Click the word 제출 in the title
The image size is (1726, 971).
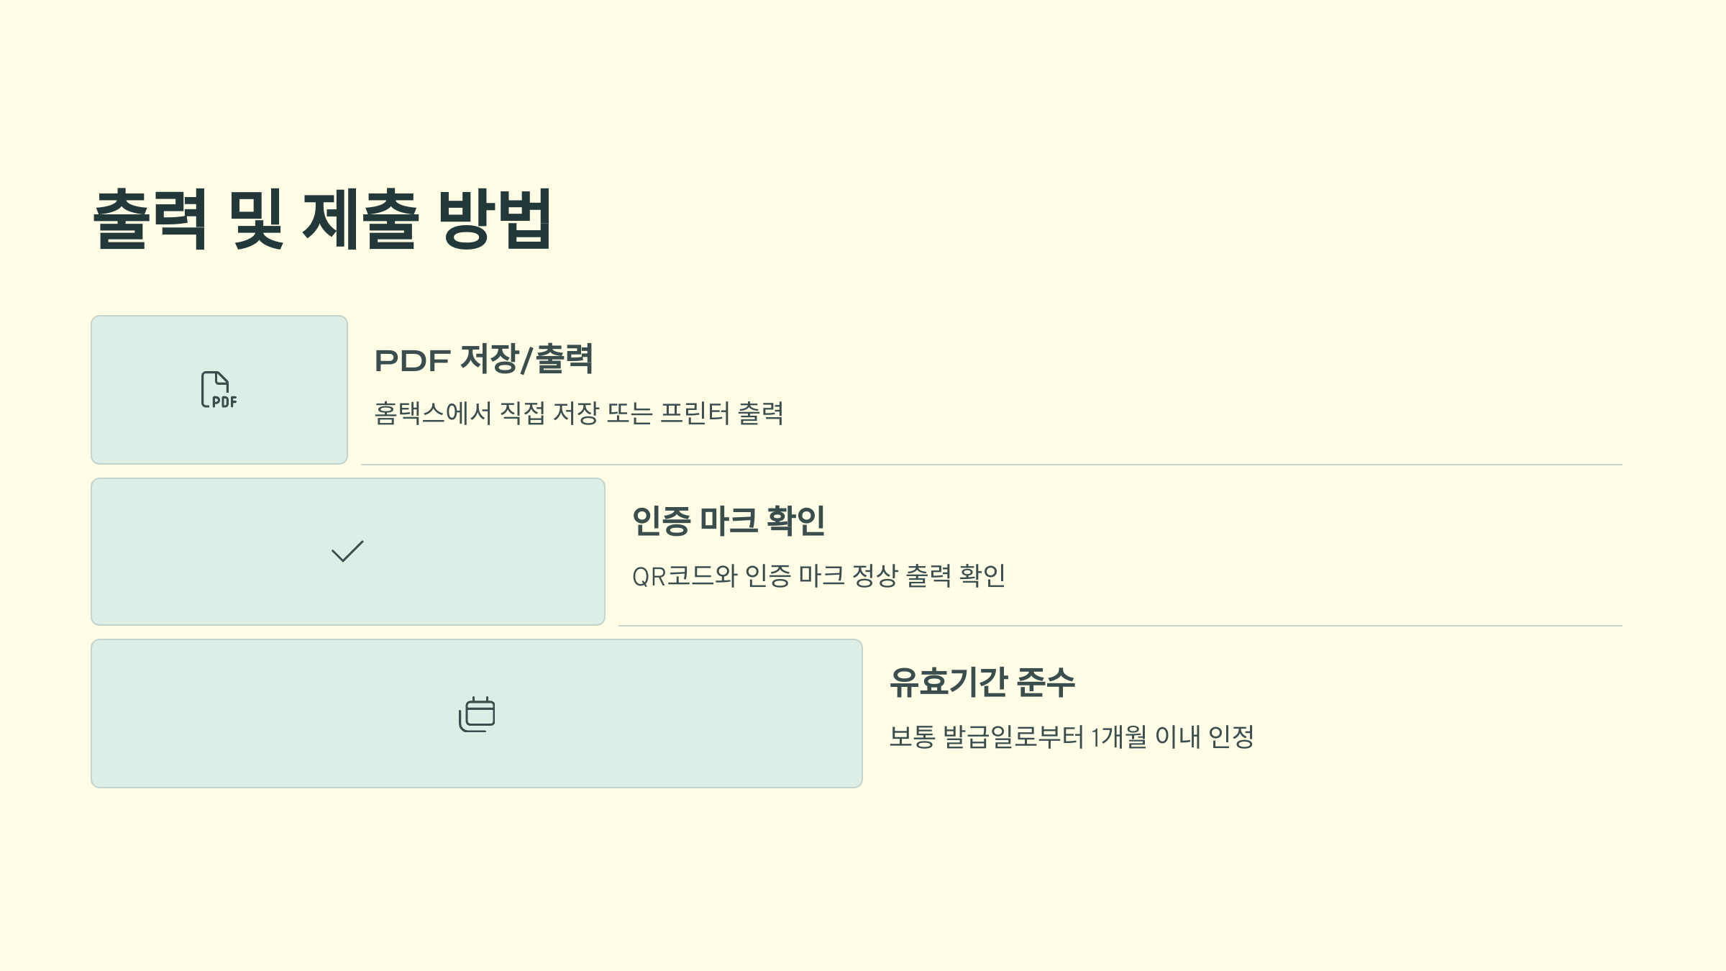tap(361, 219)
